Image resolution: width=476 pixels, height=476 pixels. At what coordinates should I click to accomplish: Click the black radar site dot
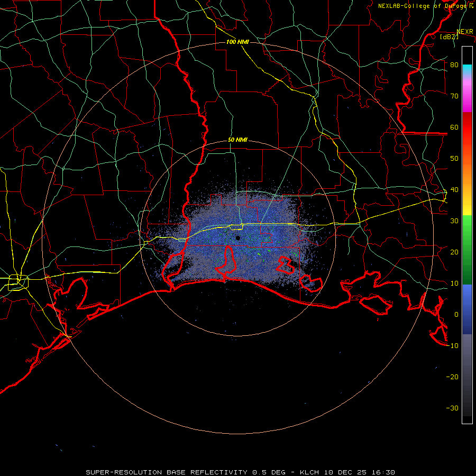click(238, 238)
